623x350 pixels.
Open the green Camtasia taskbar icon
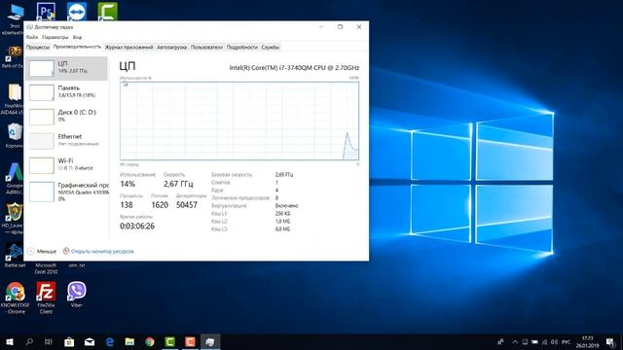pos(170,341)
